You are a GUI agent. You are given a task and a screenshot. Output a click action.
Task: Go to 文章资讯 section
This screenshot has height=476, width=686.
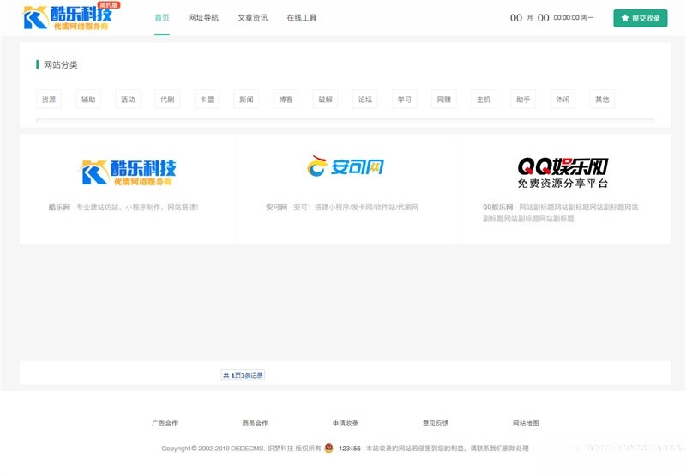(252, 17)
